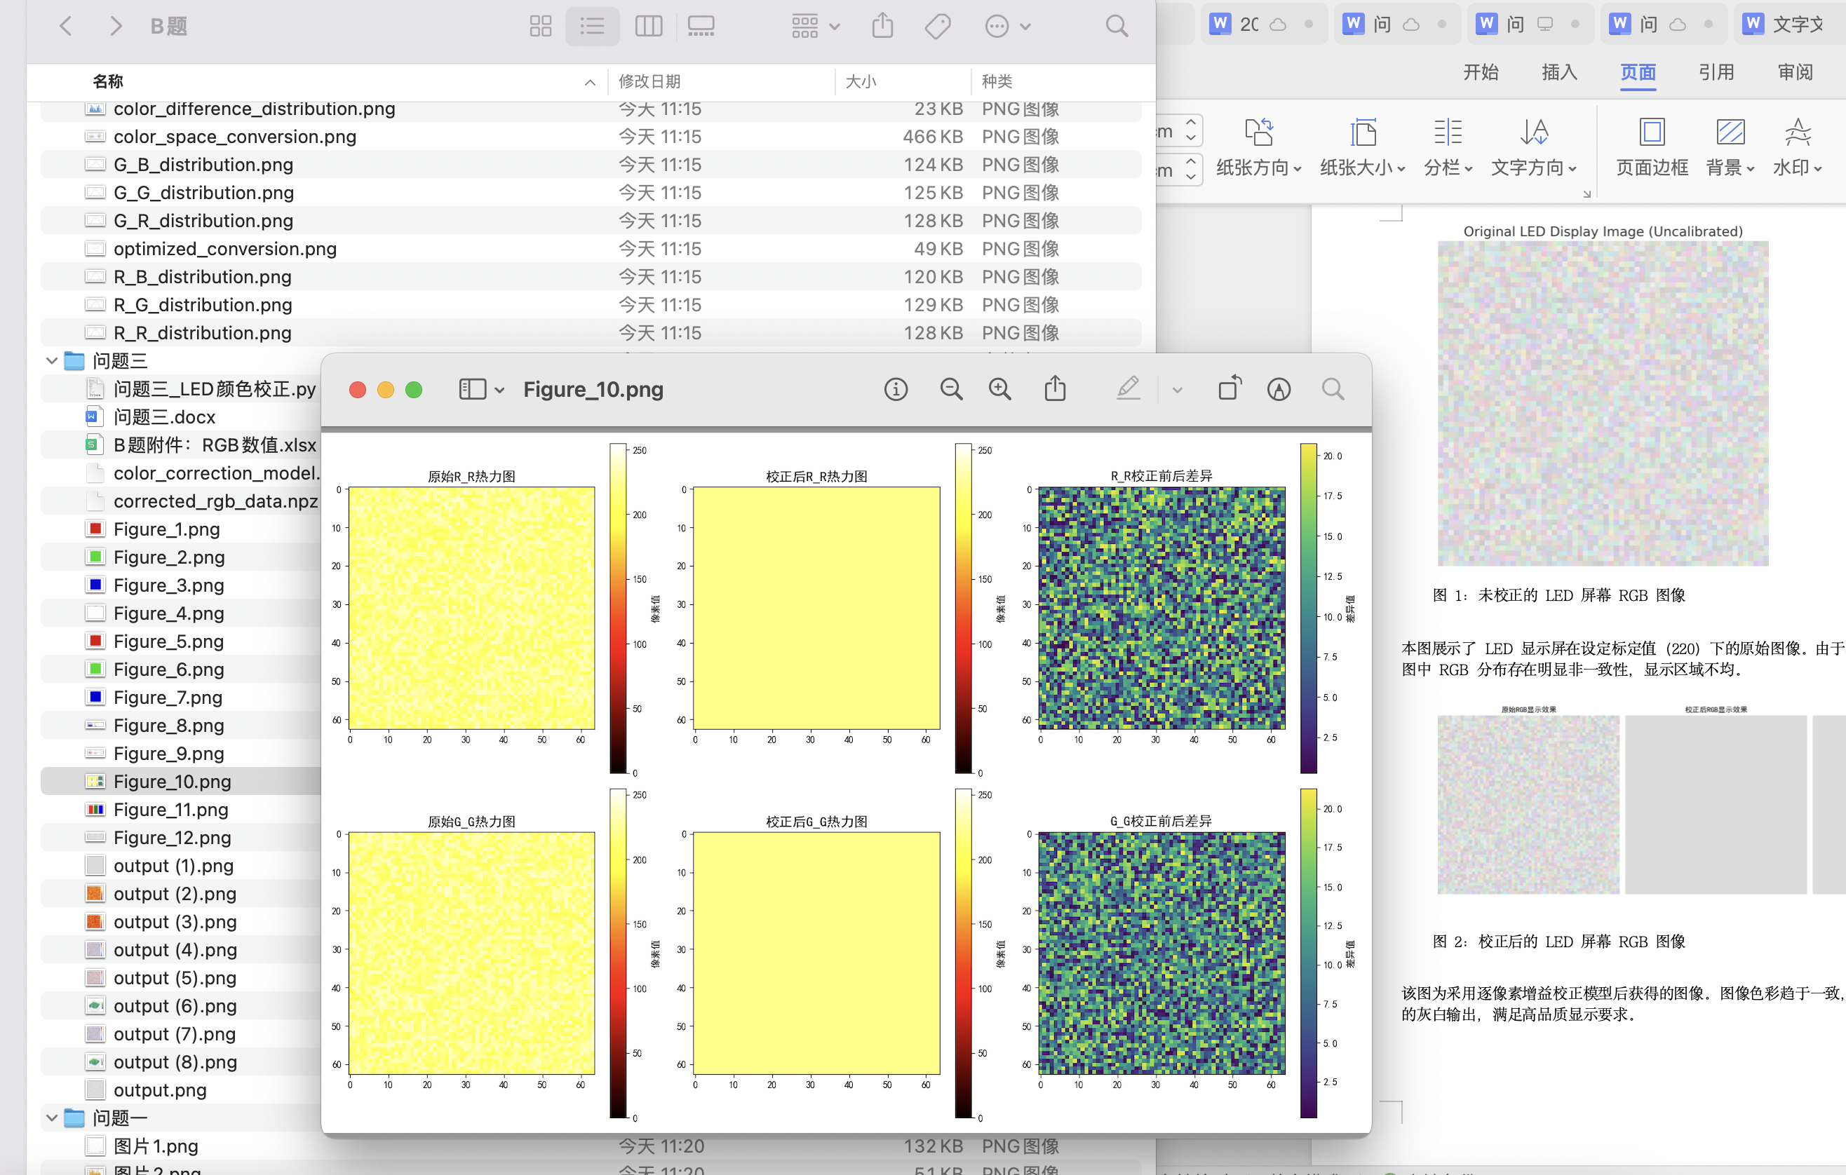Screen dimensions: 1846x1175
Task: Open the Markup pencil tool
Action: 1128,389
